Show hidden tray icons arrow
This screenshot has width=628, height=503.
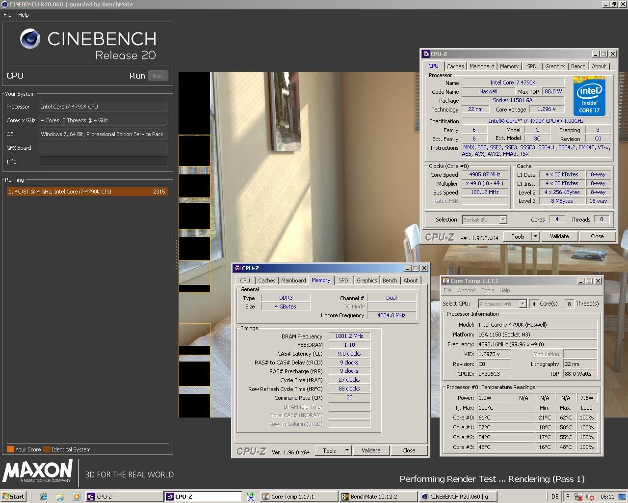coord(568,497)
